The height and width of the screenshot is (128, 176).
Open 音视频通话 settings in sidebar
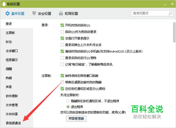(17, 123)
